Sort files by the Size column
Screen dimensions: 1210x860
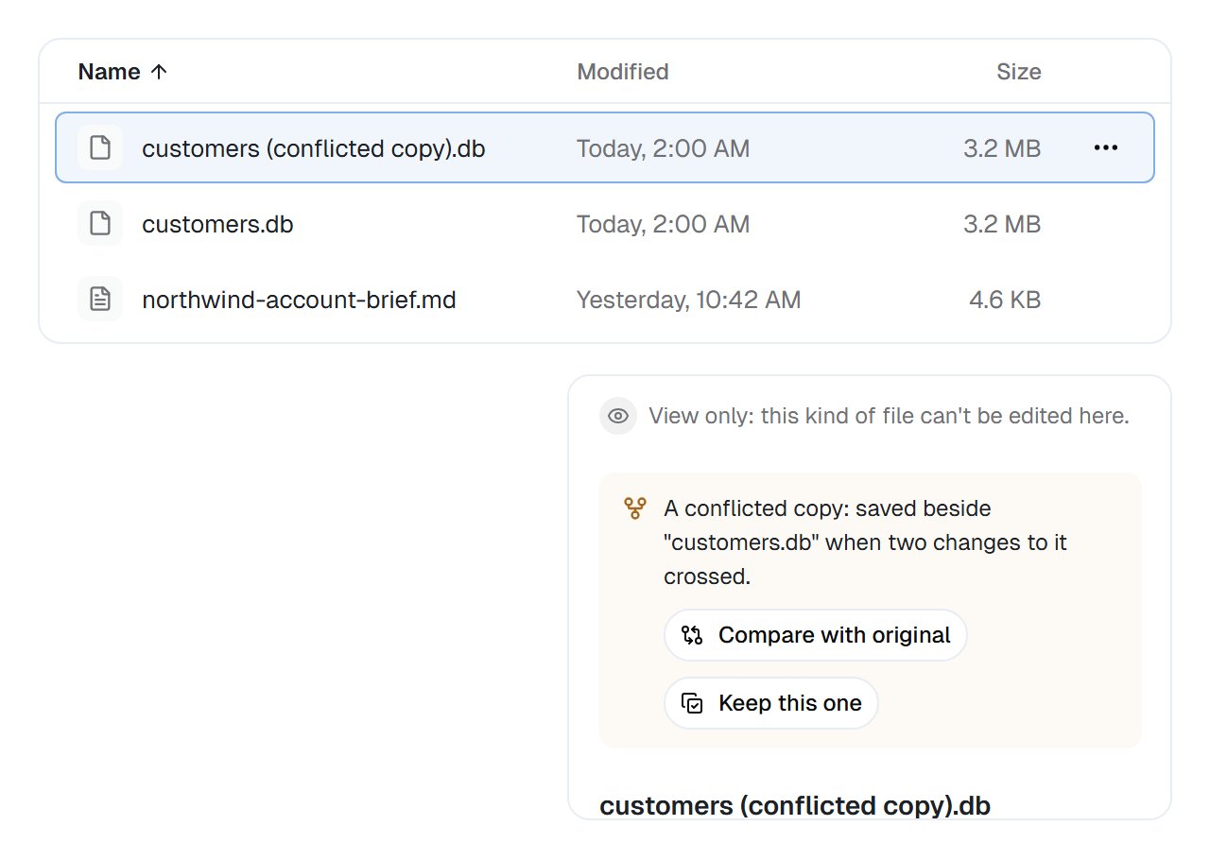pos(1019,72)
